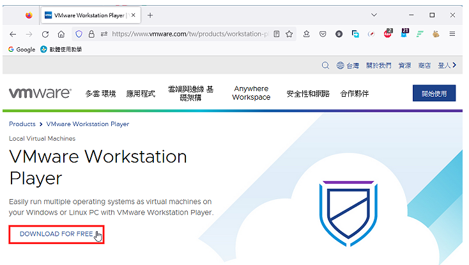Save page to Pocket
This screenshot has height=265, width=469.
point(323,34)
